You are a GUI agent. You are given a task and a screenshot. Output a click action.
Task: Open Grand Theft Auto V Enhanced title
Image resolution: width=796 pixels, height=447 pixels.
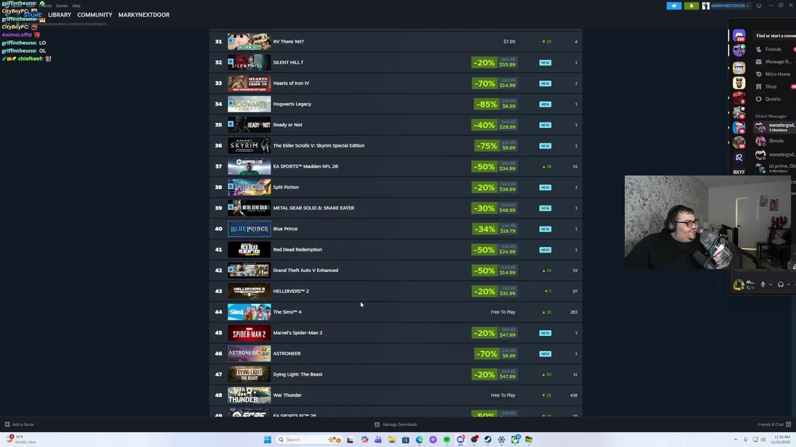pyautogui.click(x=305, y=270)
